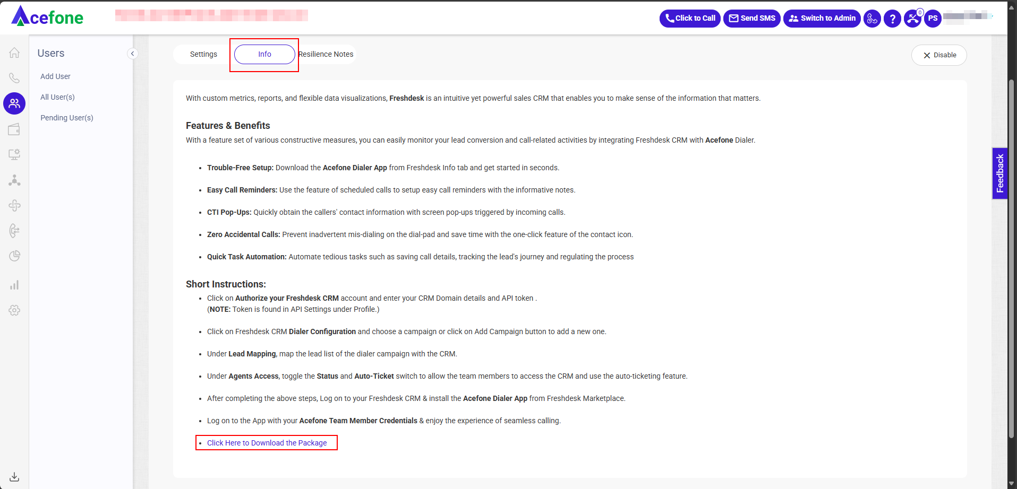
Task: Open the missed calls icon
Action: tap(913, 19)
